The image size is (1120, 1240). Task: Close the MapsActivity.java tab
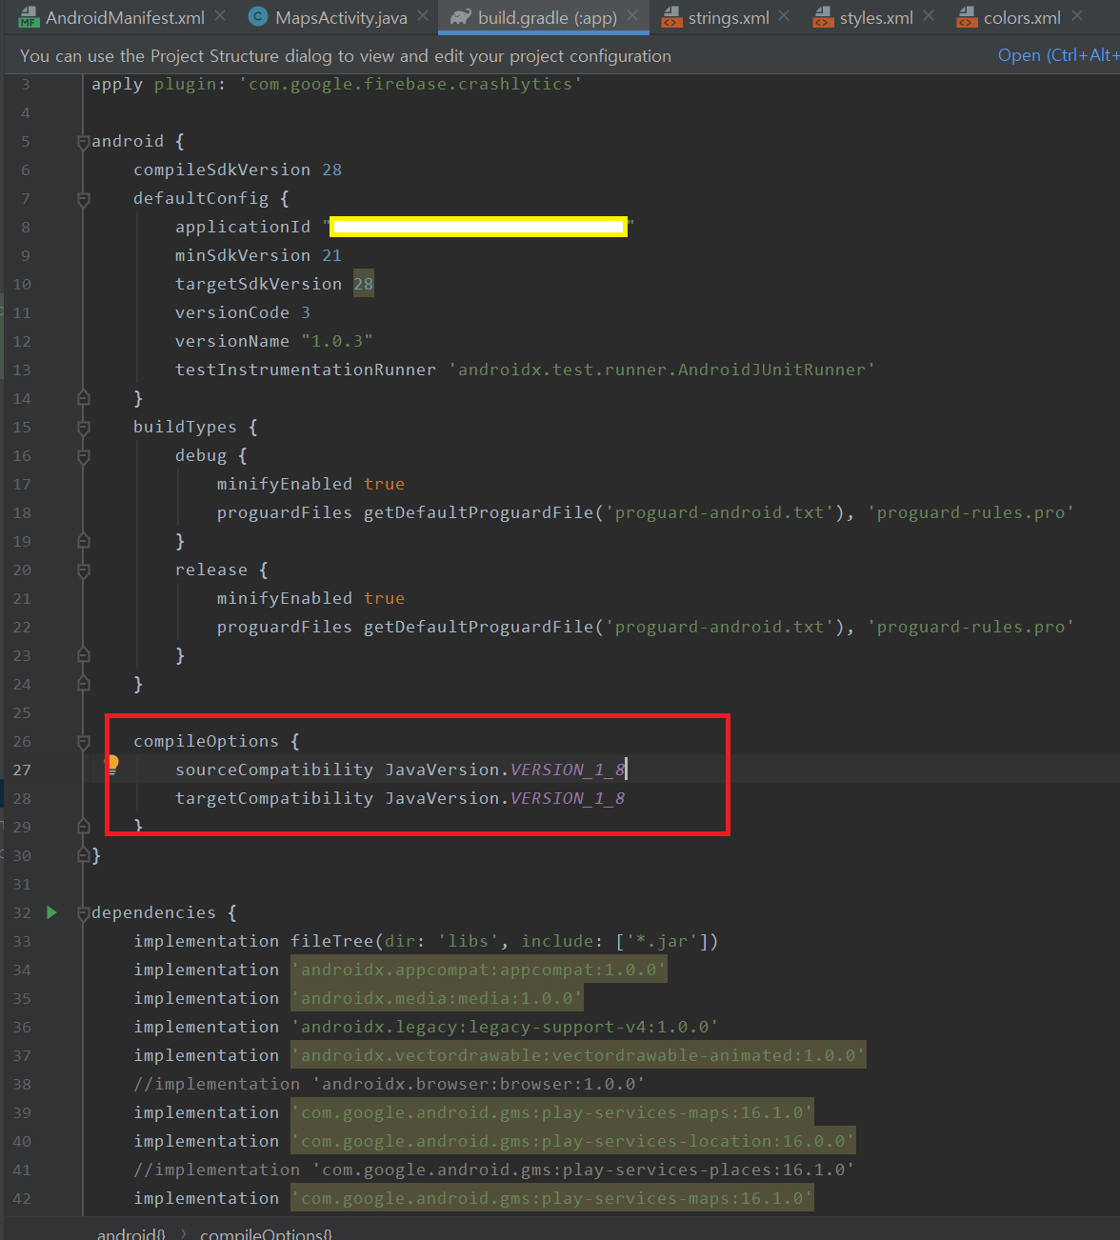423,16
